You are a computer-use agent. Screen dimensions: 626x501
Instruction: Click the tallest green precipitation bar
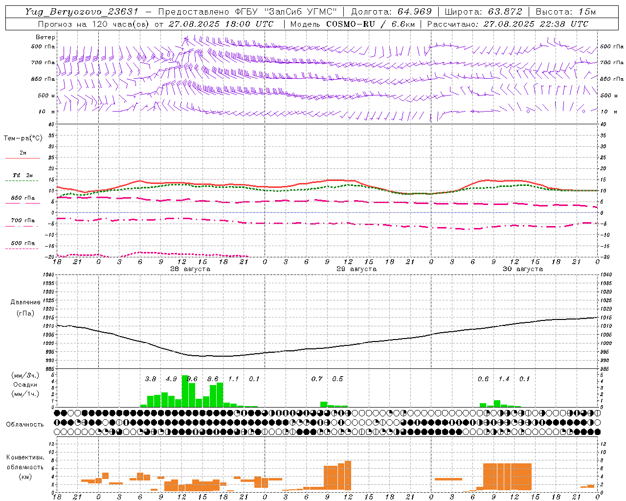point(185,391)
